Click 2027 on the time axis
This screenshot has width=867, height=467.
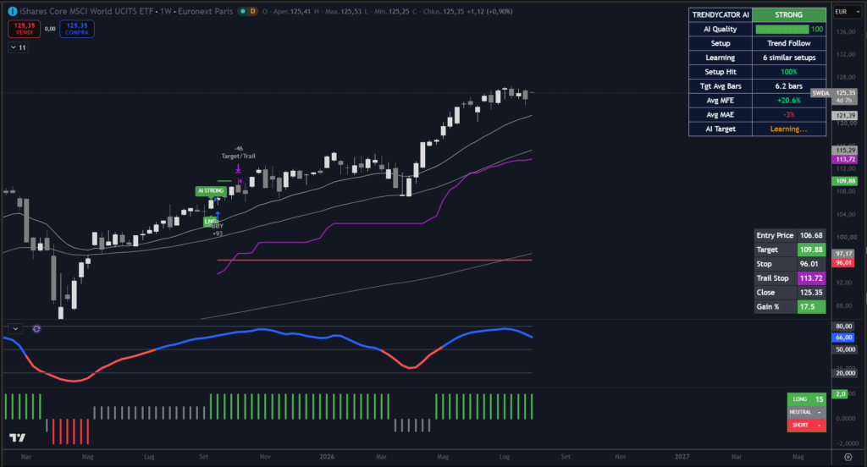point(682,457)
